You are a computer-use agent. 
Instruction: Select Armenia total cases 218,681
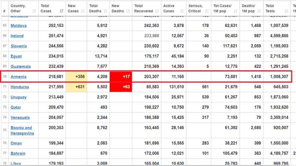[x=56, y=76]
